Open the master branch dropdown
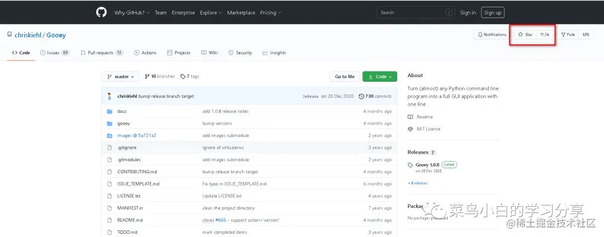This screenshot has height=237, width=604. tap(120, 77)
